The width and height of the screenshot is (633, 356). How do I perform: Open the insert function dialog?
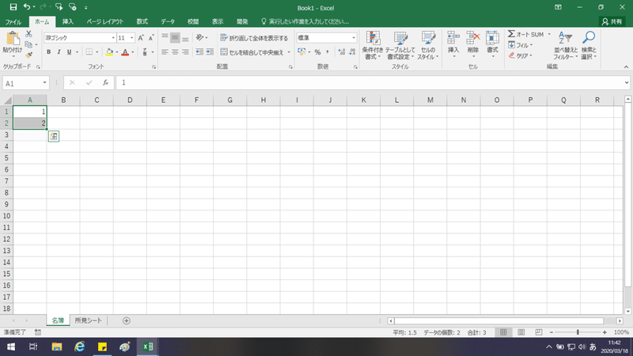coord(105,83)
